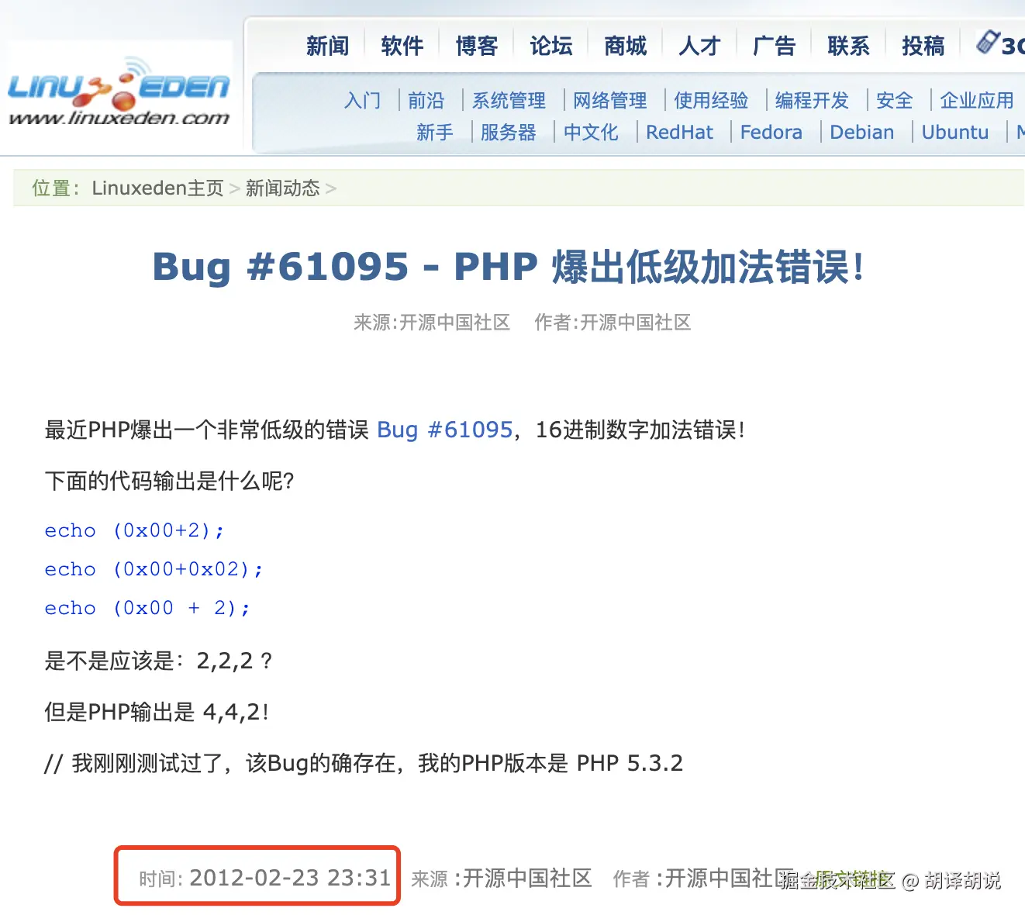1025x915 pixels.
Task: Open the 中文化 sub-category link
Action: 591,133
